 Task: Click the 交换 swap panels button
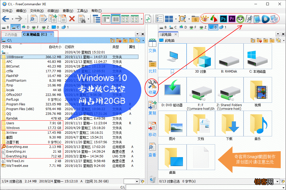[x=152, y=45]
